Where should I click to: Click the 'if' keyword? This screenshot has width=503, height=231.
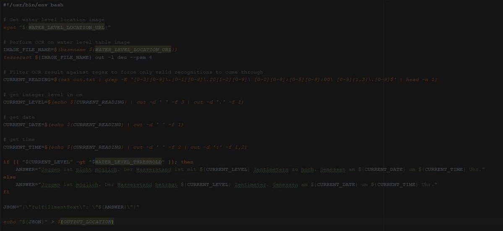pyautogui.click(x=6, y=162)
